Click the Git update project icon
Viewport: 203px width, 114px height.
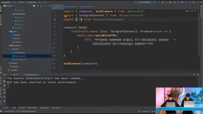(179, 2)
